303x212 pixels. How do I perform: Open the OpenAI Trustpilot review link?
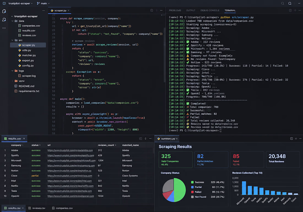(x=71, y=196)
